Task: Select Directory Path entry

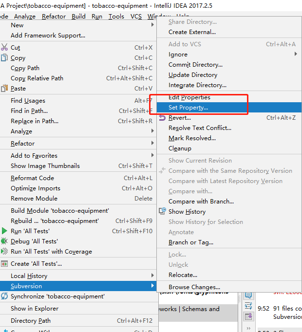Action: click(x=78, y=321)
